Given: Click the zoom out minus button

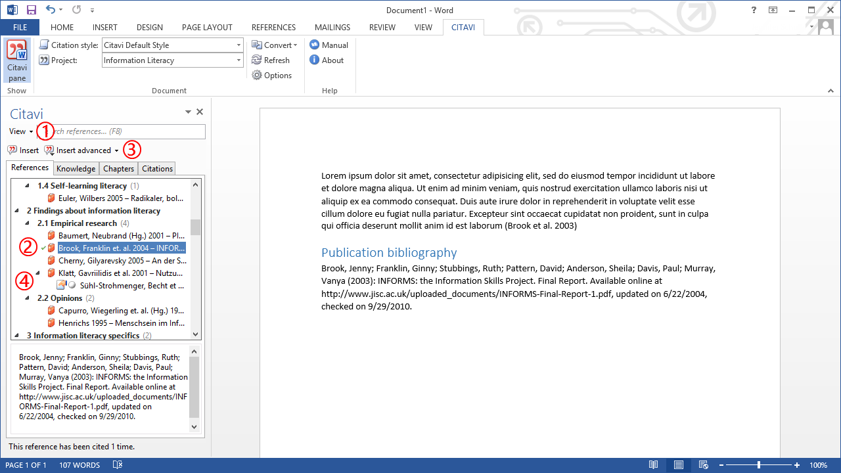Looking at the screenshot, I should (721, 465).
